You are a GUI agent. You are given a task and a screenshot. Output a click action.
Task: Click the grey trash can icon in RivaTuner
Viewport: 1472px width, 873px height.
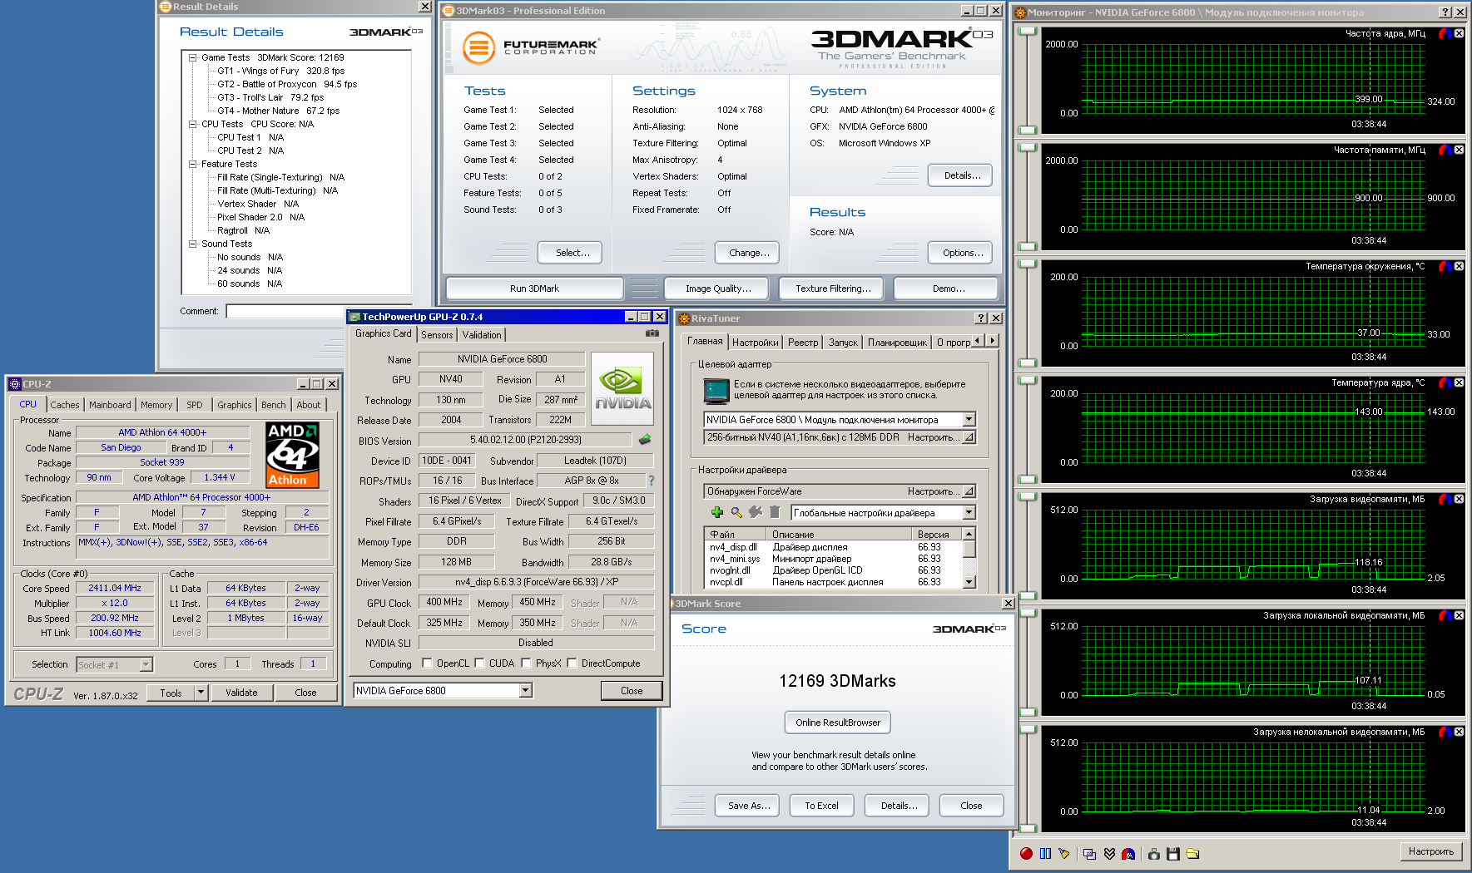tap(775, 512)
